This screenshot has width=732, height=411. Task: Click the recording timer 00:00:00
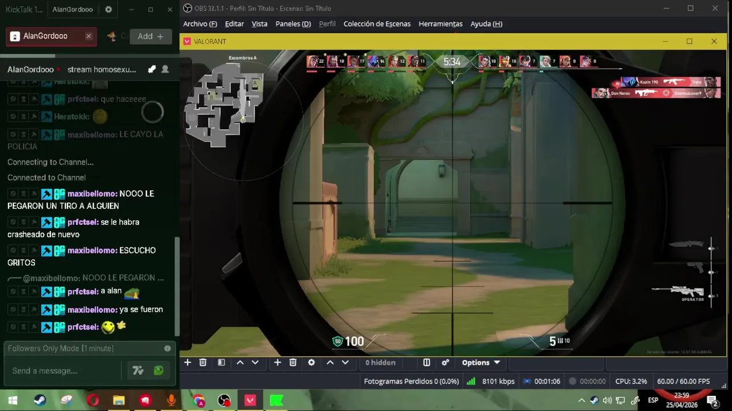click(x=593, y=381)
